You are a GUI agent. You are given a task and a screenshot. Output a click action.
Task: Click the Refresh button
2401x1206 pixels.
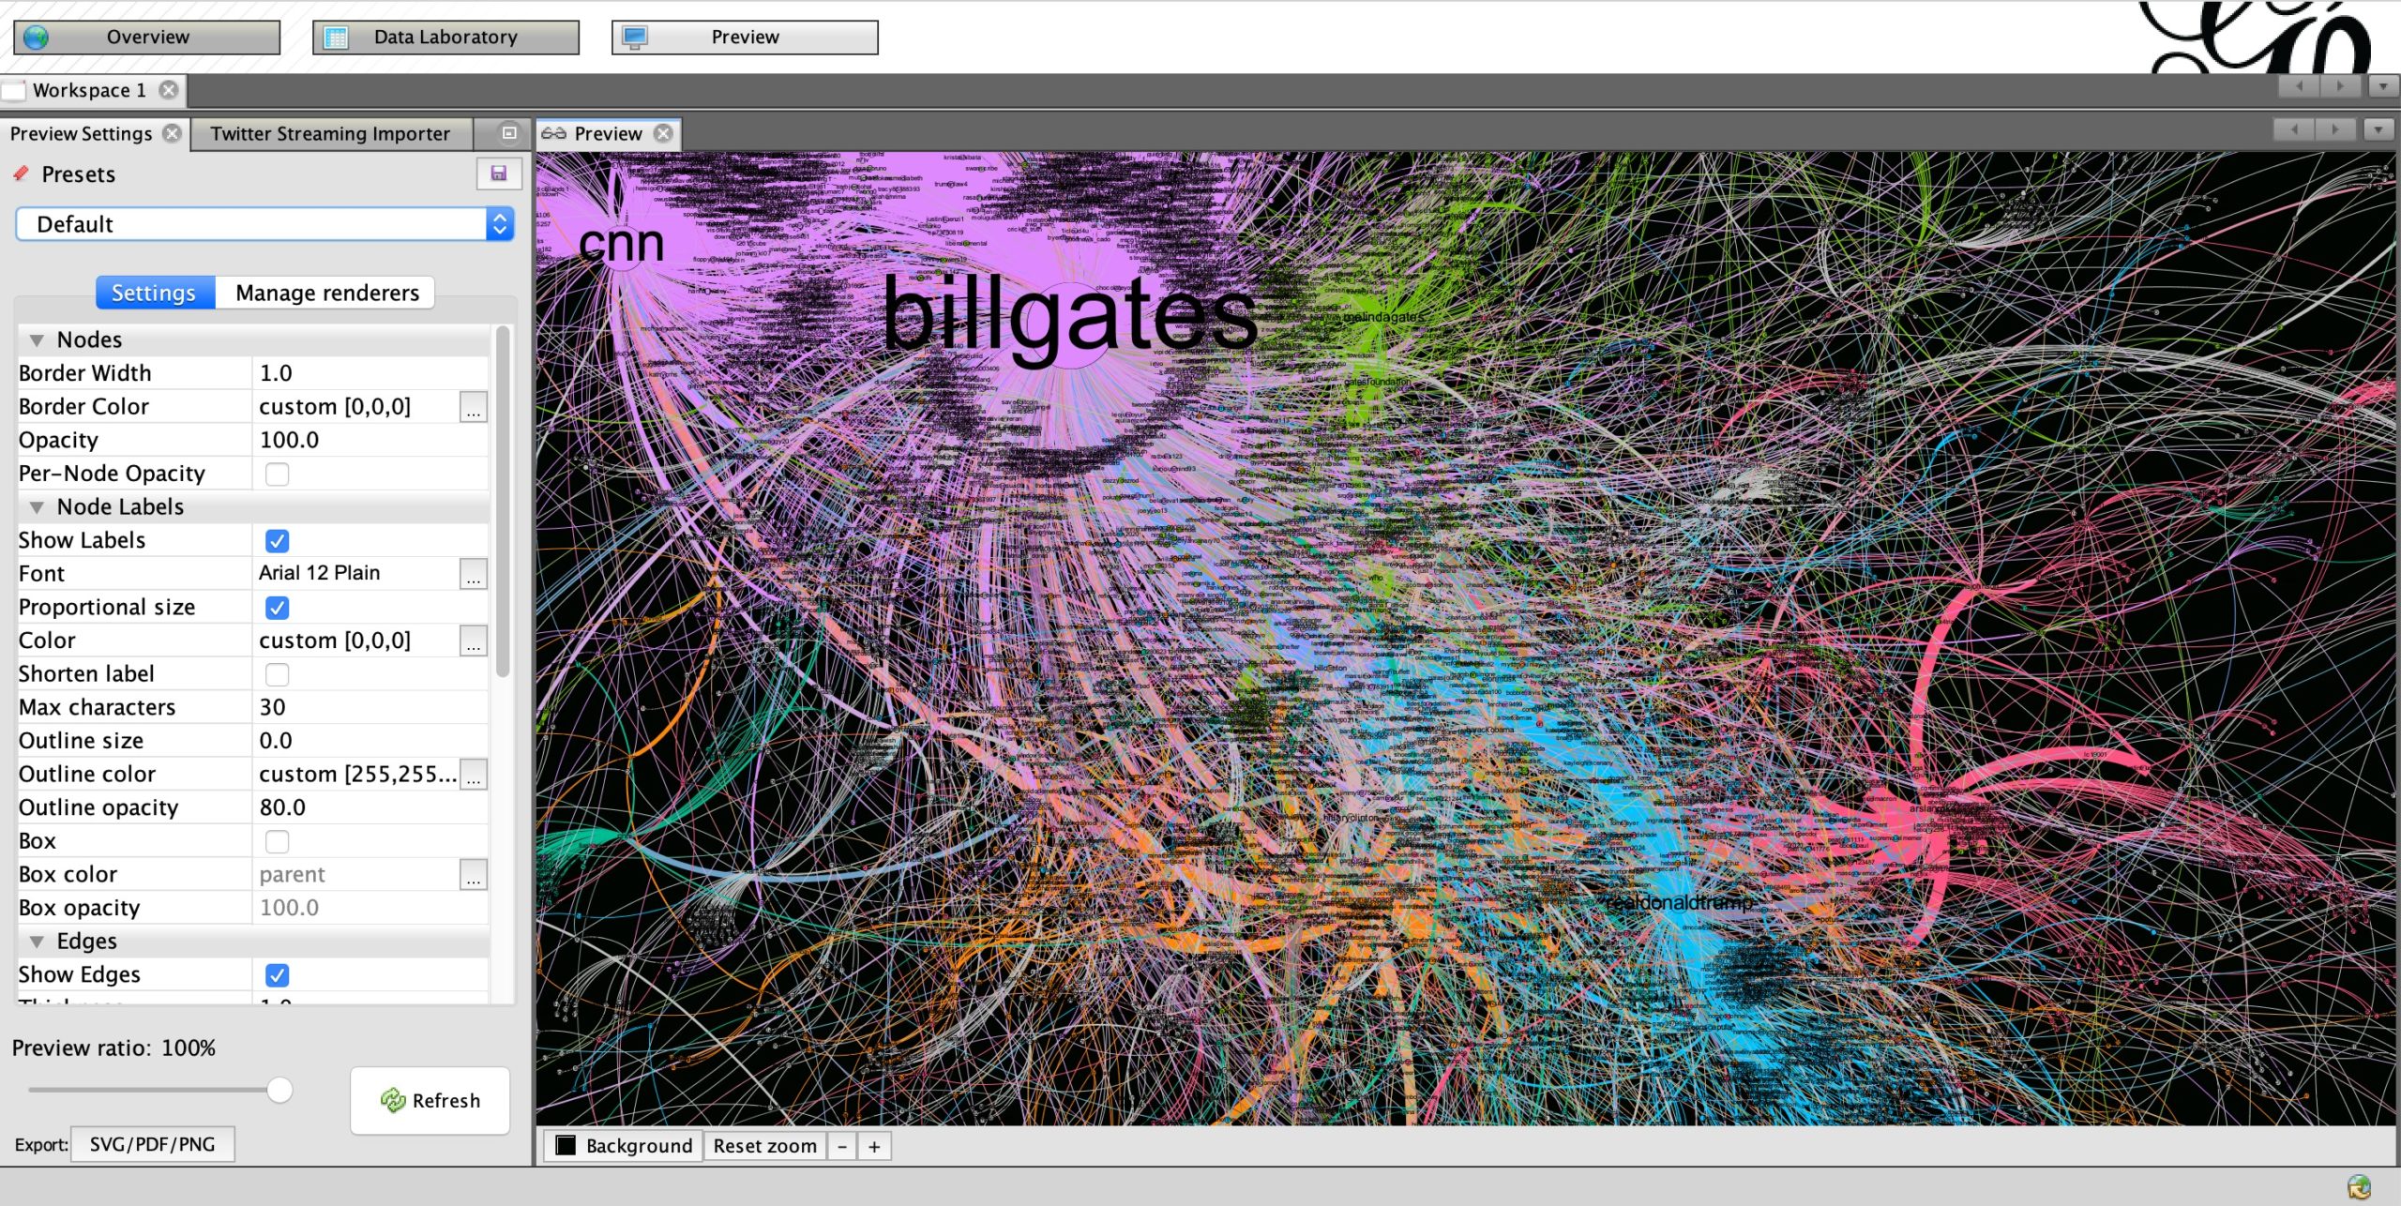tap(430, 1100)
